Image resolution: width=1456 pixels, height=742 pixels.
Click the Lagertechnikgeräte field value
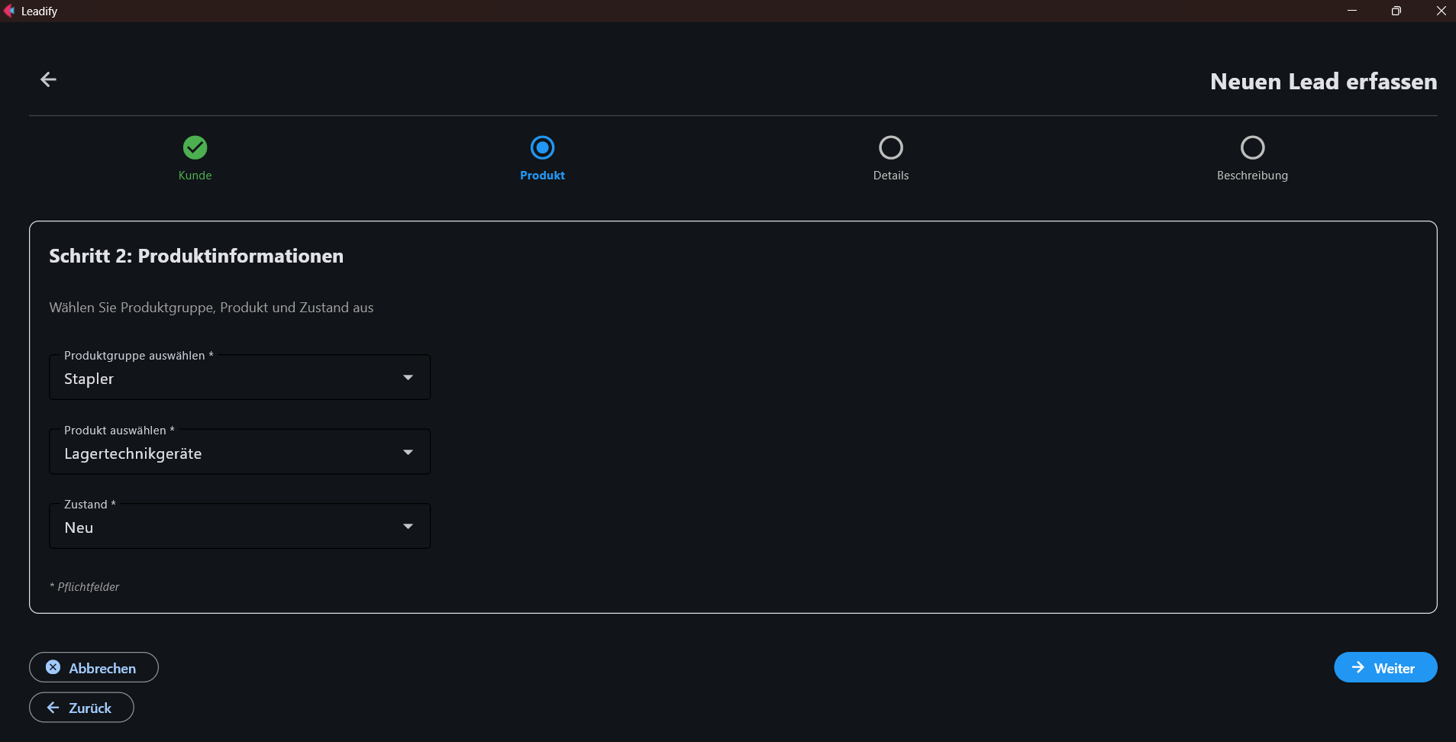click(133, 453)
